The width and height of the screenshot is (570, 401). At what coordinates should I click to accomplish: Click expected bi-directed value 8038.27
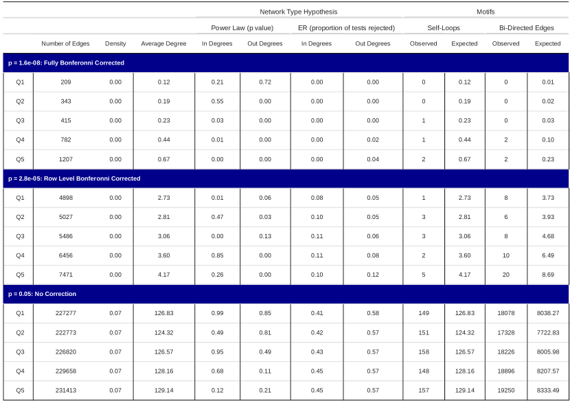(548, 313)
